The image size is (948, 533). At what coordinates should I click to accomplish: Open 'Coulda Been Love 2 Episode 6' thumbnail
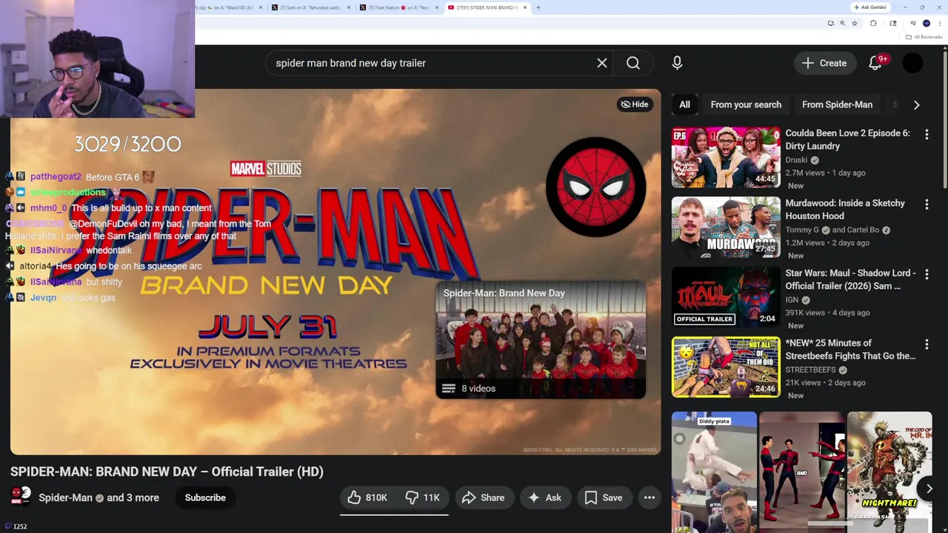[x=726, y=157]
